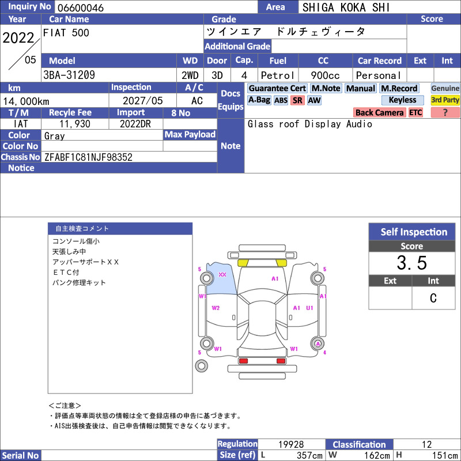Select classification value 12
Viewport: 461px width, 461px height.
[x=426, y=444]
